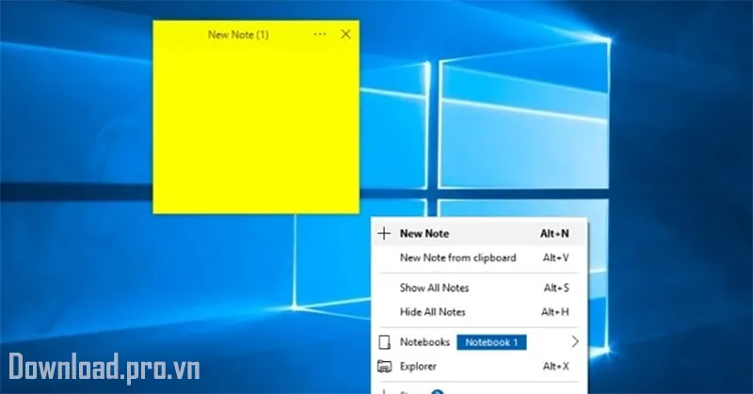753x394 pixels.
Task: Click the notebook icon beside Notebooks
Action: [384, 342]
